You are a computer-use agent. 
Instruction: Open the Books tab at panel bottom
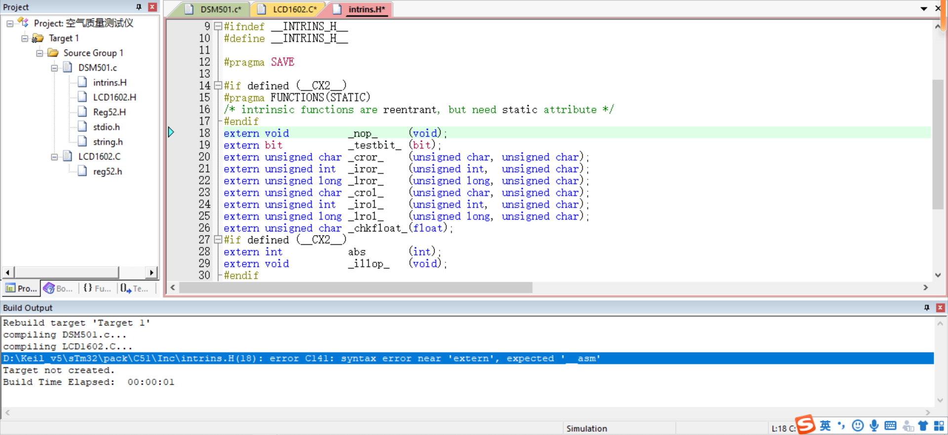pos(59,288)
